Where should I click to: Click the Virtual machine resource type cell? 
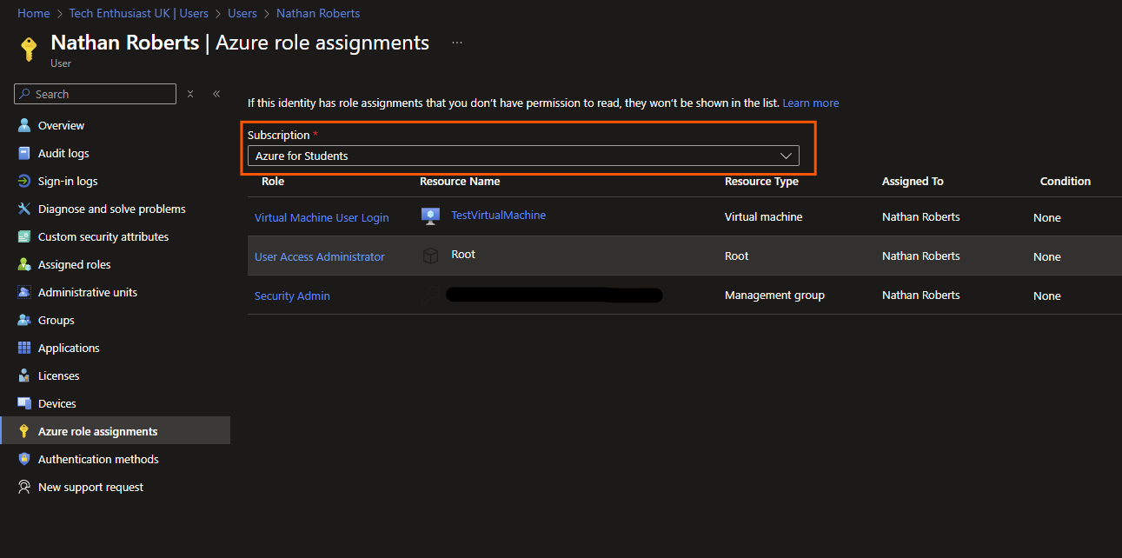pyautogui.click(x=764, y=216)
